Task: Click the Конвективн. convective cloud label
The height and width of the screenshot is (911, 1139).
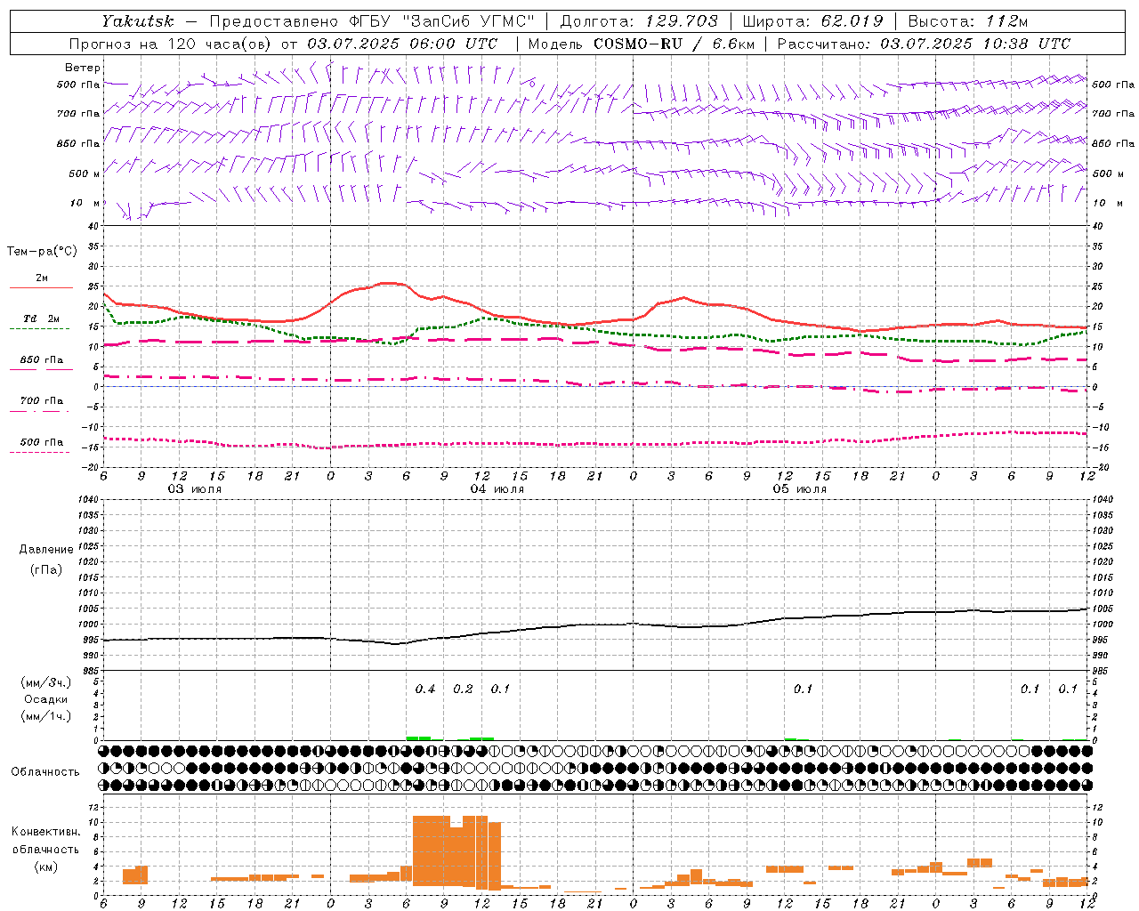Action: click(x=46, y=832)
